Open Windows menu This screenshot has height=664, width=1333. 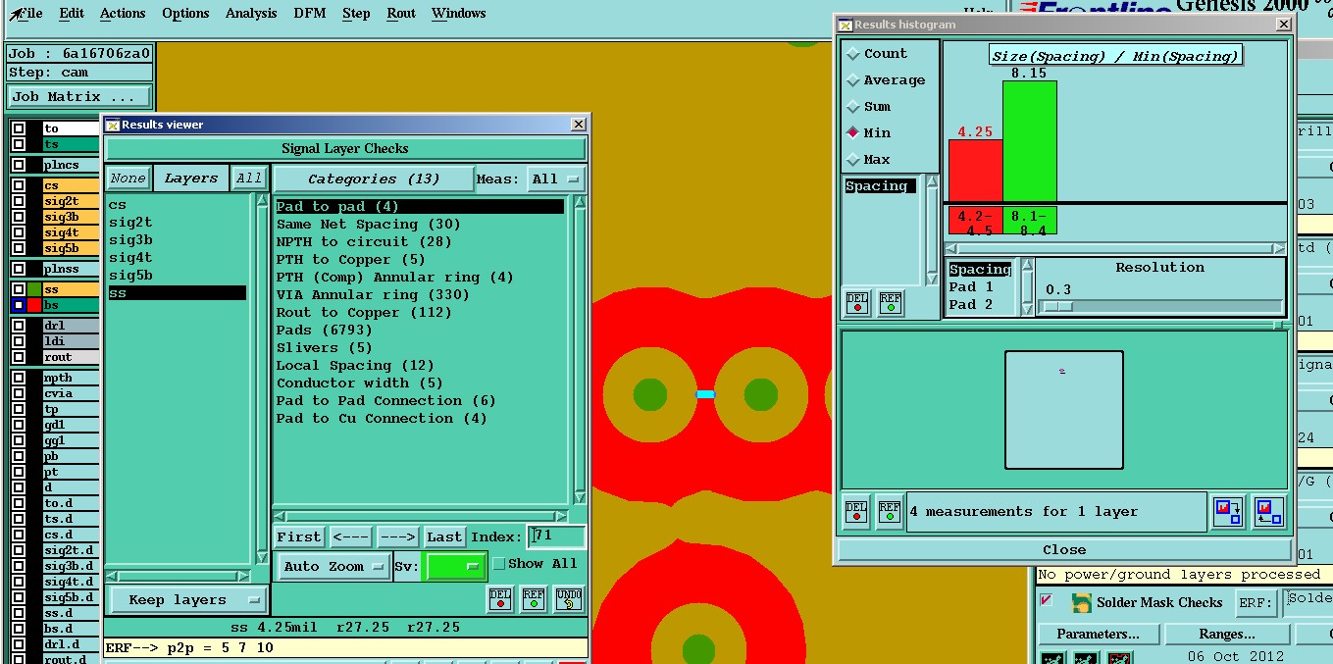coord(459,14)
